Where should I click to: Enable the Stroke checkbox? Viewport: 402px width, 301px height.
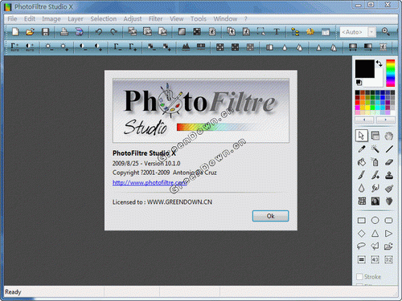click(359, 276)
